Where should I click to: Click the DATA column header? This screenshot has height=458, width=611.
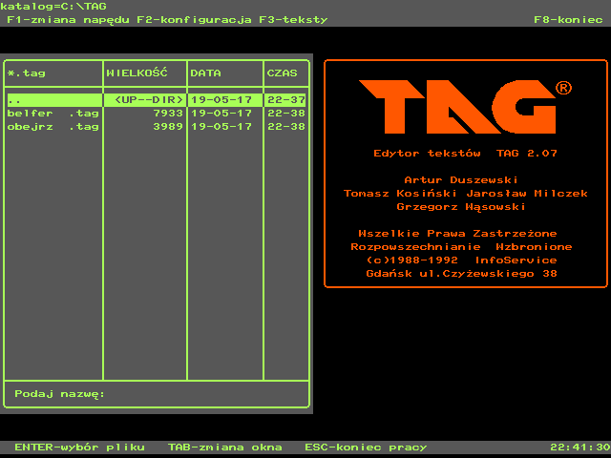[x=205, y=73]
